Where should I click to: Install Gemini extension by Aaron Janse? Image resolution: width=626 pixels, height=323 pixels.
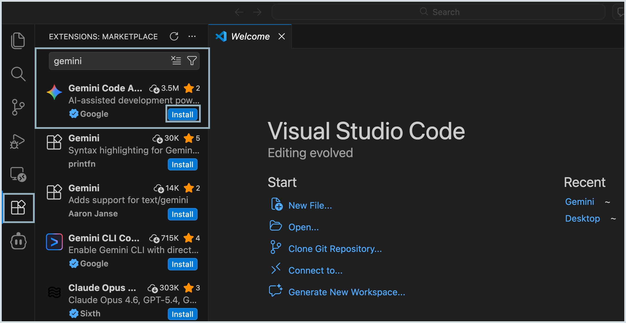pos(183,214)
